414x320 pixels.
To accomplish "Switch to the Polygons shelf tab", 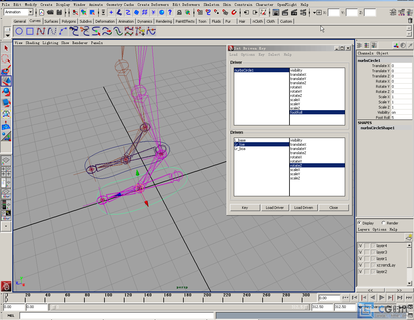I will [x=69, y=21].
